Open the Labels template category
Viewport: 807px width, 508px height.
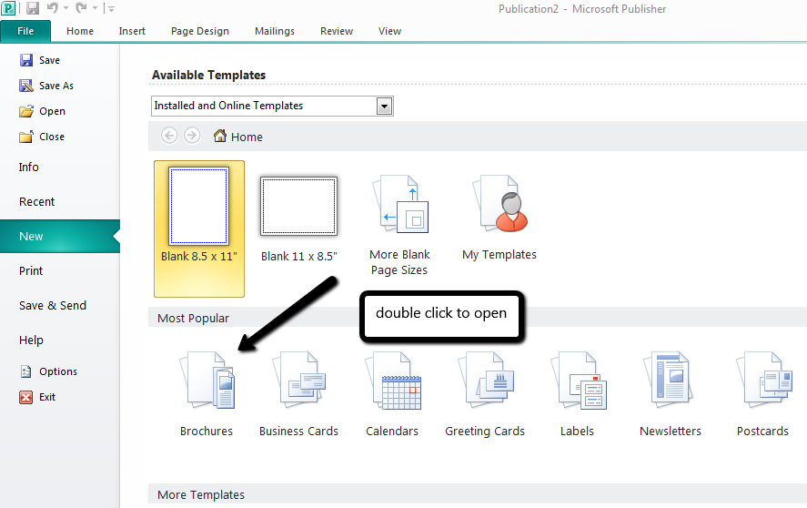tap(578, 394)
